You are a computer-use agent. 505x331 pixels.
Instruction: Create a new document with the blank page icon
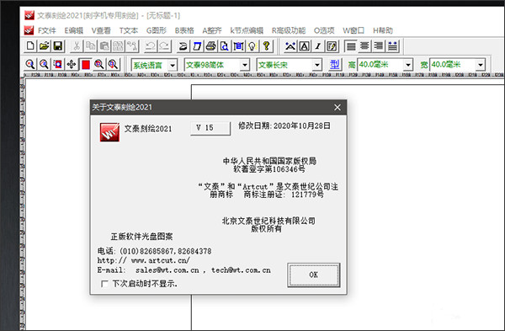30,45
